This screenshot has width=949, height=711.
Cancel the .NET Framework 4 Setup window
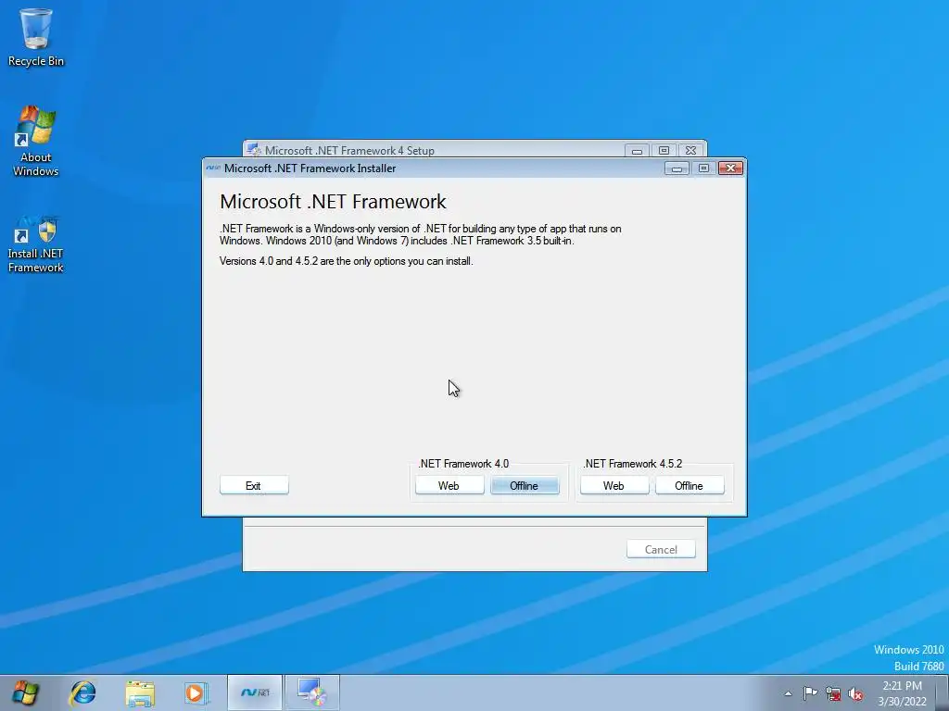[661, 549]
